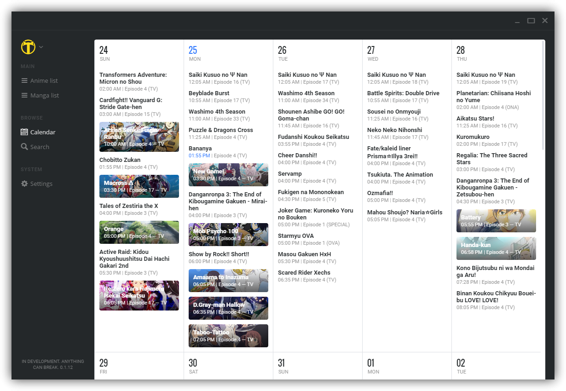Open the Arslan Senki: Fuujin Ranbu thumbnail card
566x391 pixels.
[139, 137]
